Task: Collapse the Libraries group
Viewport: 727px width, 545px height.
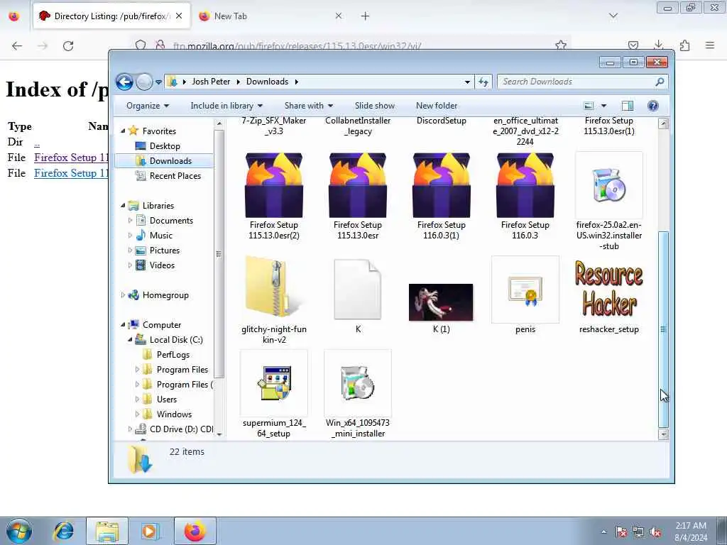Action: pyautogui.click(x=123, y=205)
